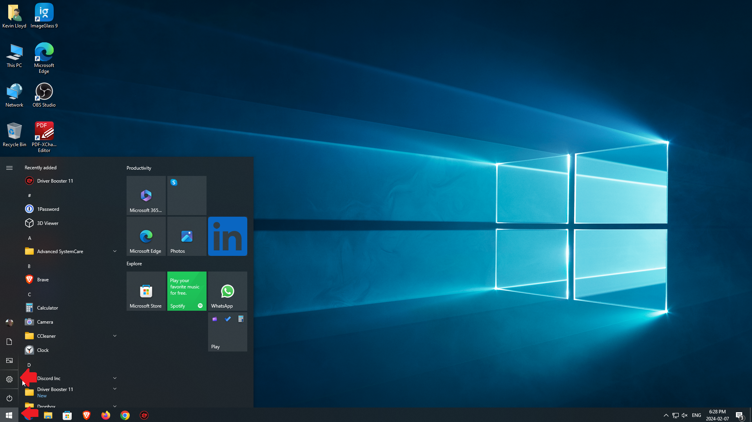752x422 pixels.
Task: Expand Dropbox folder chevron
Action: point(115,406)
